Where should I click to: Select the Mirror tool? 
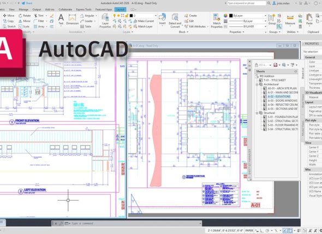25,21
